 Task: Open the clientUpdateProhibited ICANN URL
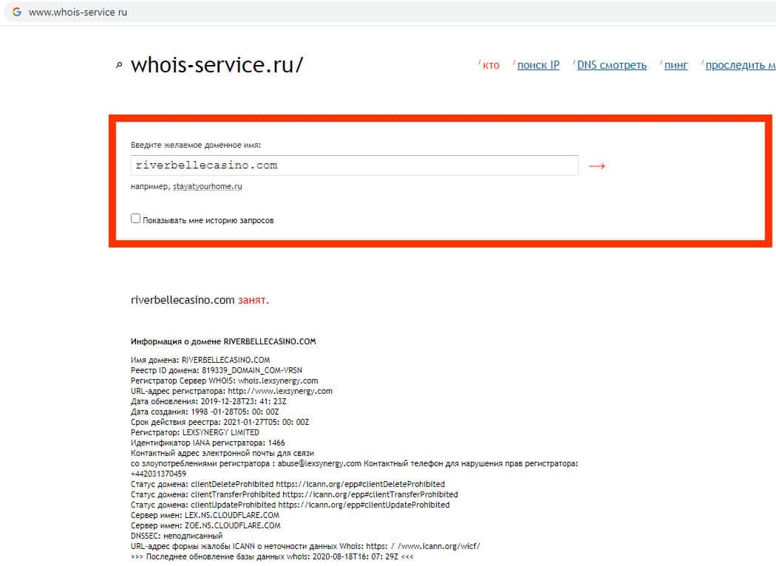[364, 505]
